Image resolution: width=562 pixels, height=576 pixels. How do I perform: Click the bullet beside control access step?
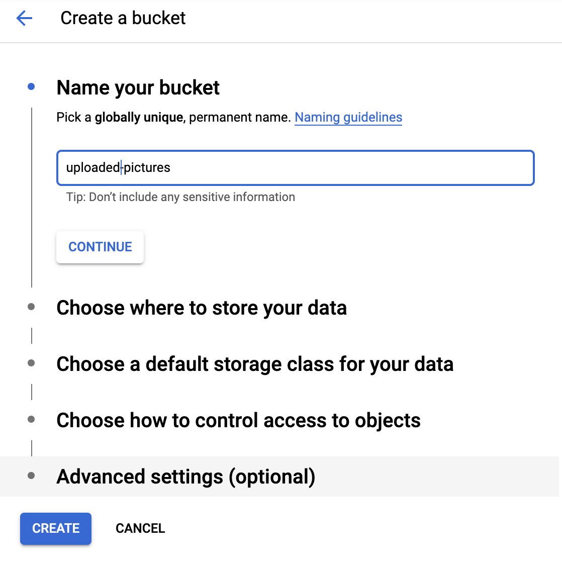31,419
